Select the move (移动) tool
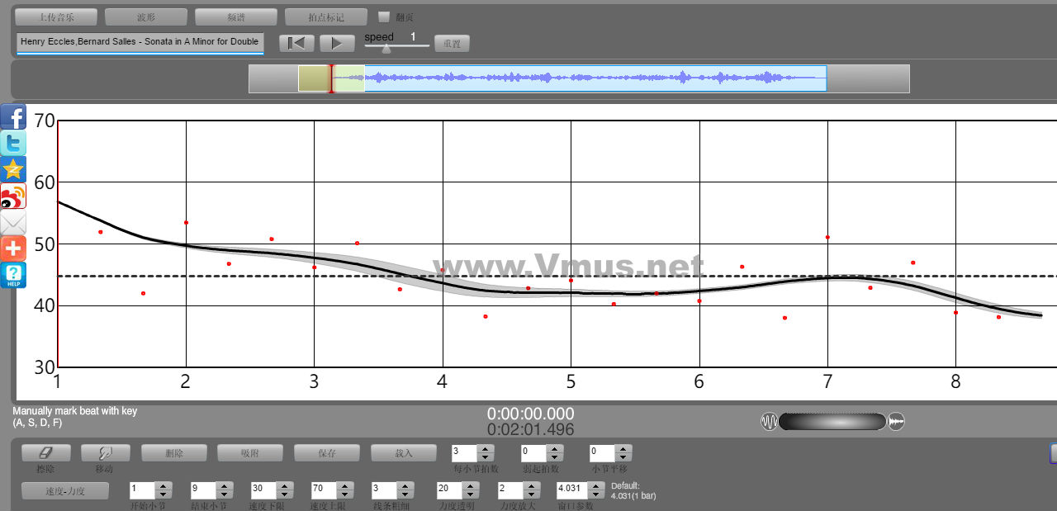The width and height of the screenshot is (1057, 511). coord(105,453)
